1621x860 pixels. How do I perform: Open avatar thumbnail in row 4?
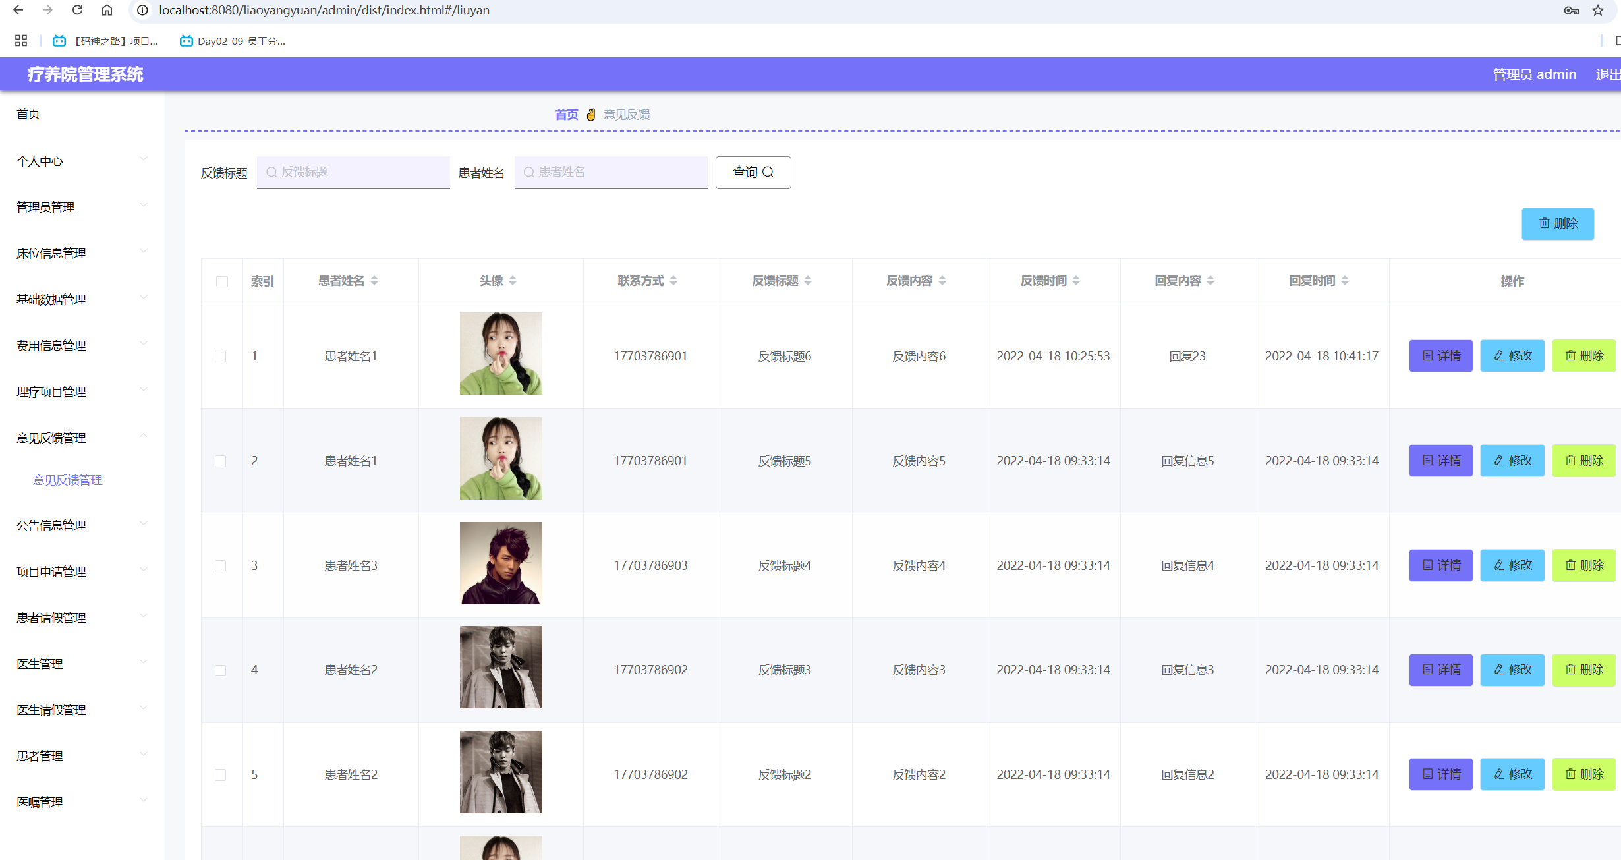tap(501, 667)
